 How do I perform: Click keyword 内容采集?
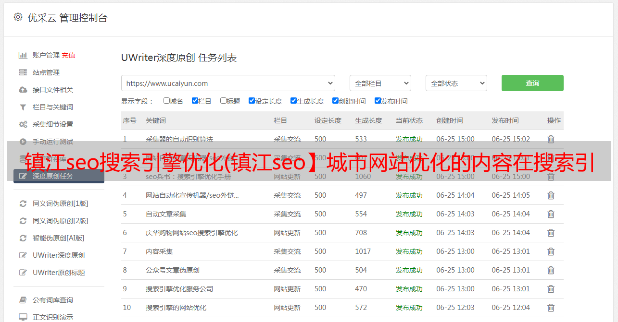(x=159, y=251)
